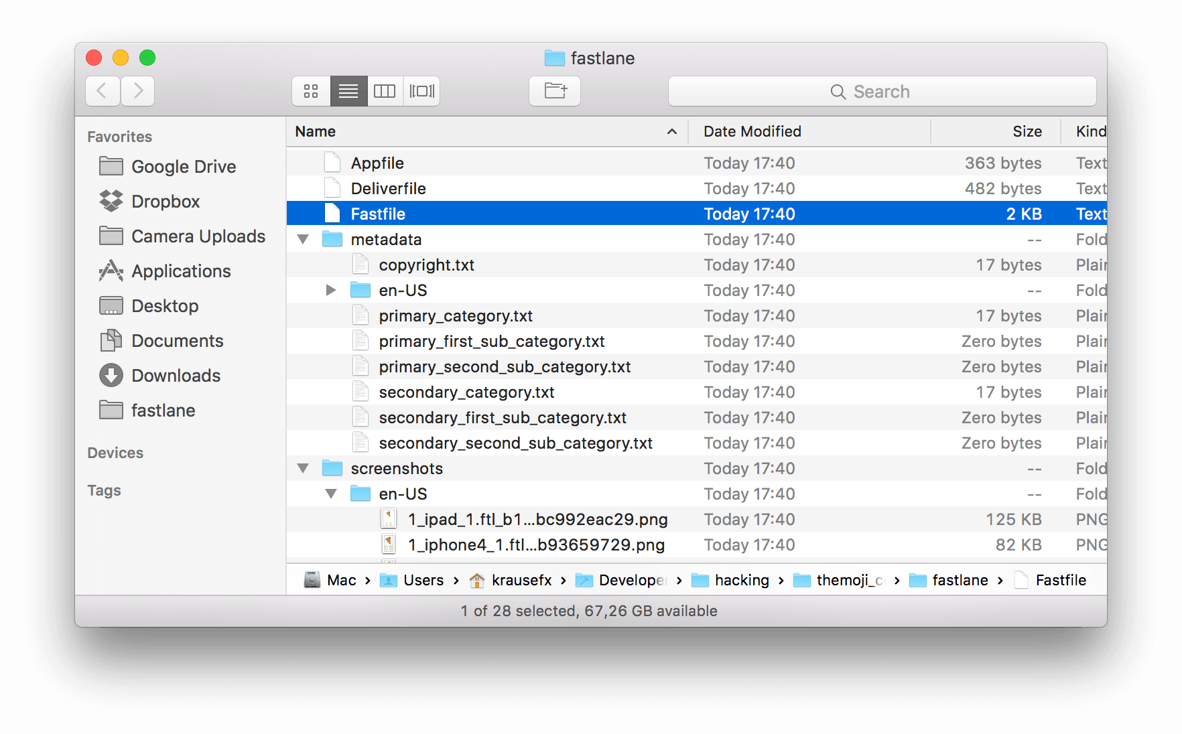Jump to krausefx in path bar

(521, 581)
